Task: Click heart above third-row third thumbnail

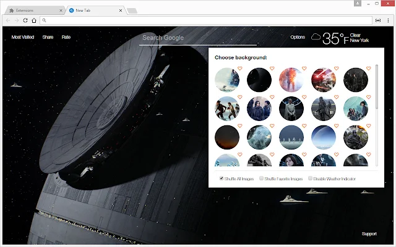Action: click(304, 126)
